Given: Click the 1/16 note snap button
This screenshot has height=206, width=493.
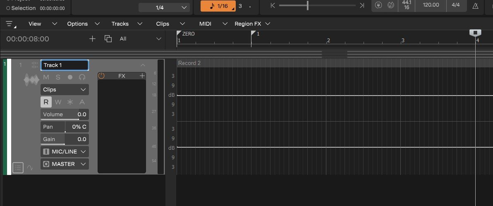Looking at the screenshot, I should click(x=218, y=6).
